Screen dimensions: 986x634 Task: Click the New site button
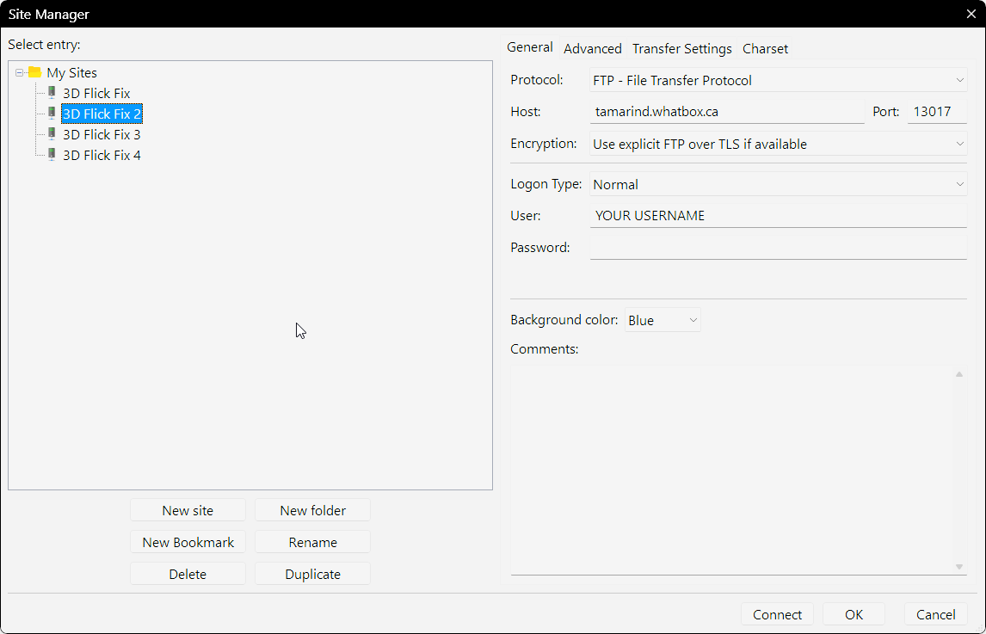pyautogui.click(x=188, y=511)
